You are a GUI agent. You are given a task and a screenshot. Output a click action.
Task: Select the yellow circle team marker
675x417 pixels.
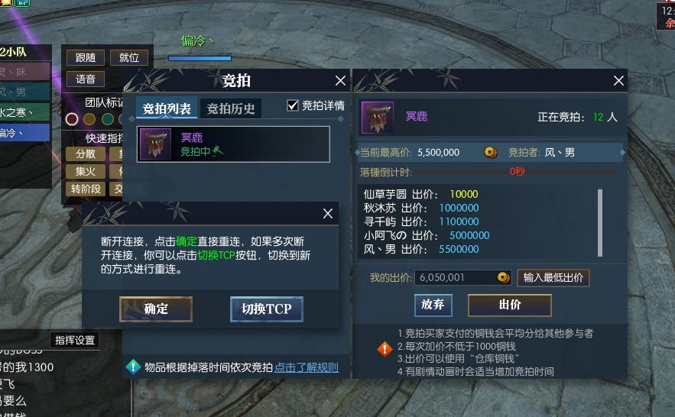point(89,119)
